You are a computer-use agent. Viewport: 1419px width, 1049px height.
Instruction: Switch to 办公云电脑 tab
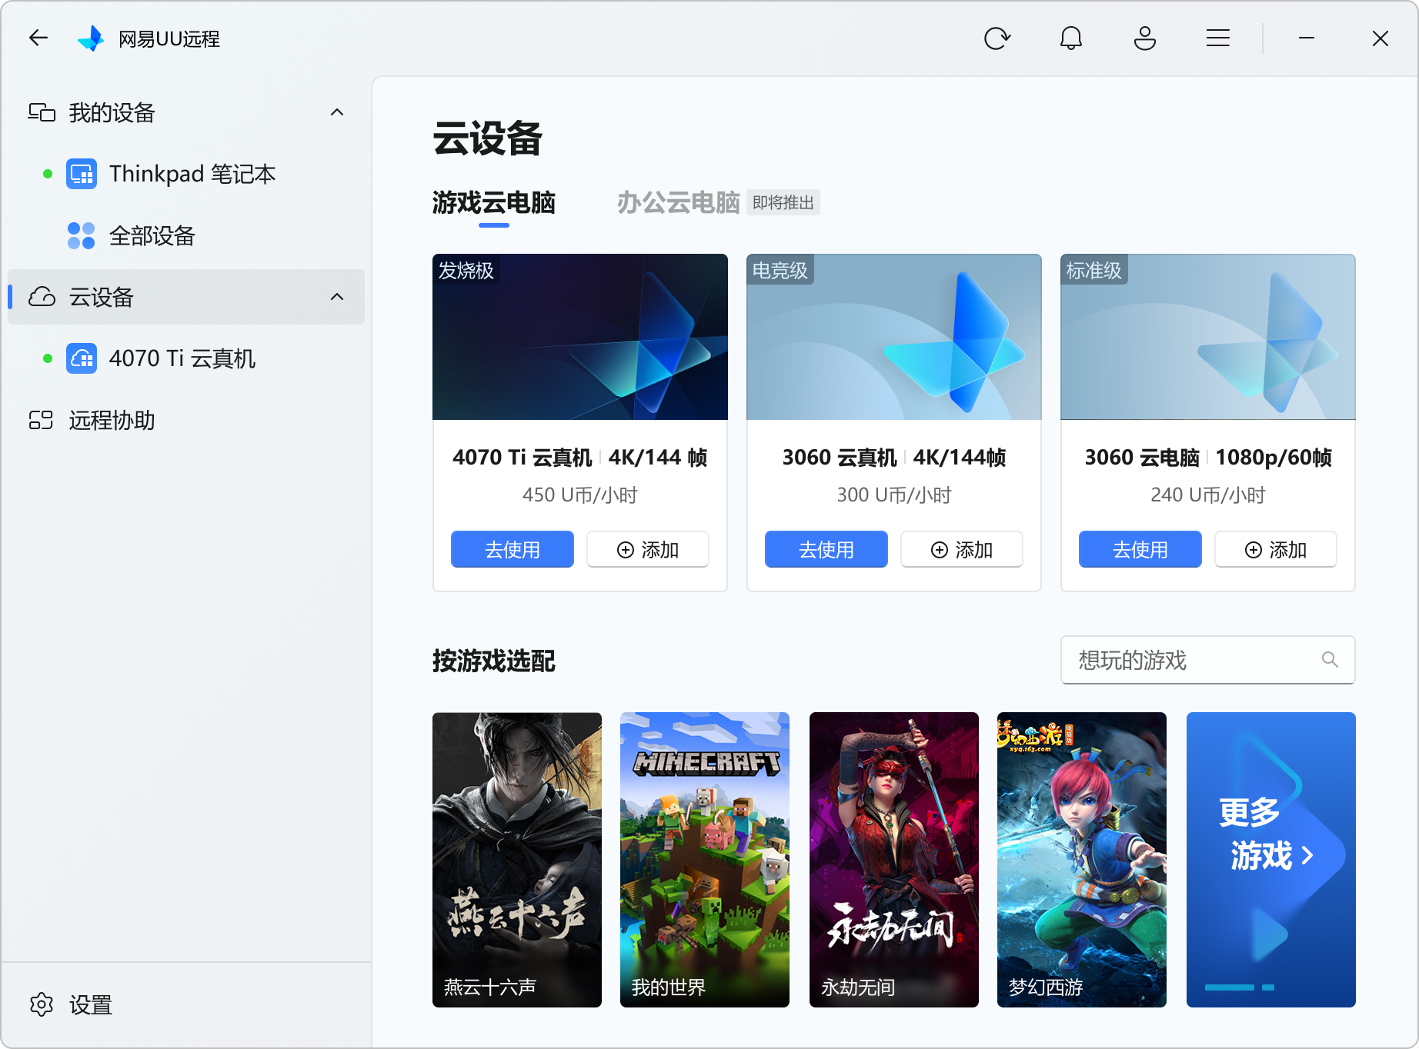pyautogui.click(x=679, y=203)
